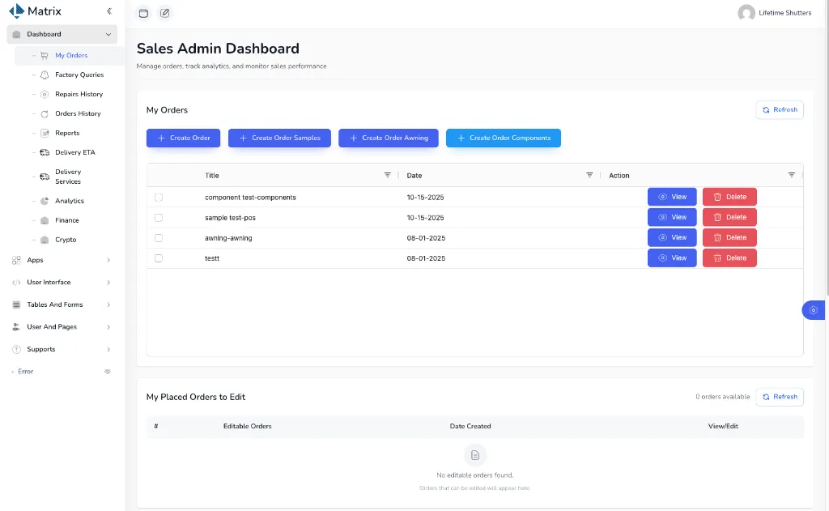Click the Factory Queries sidebar icon
The height and width of the screenshot is (511, 829).
click(x=45, y=75)
